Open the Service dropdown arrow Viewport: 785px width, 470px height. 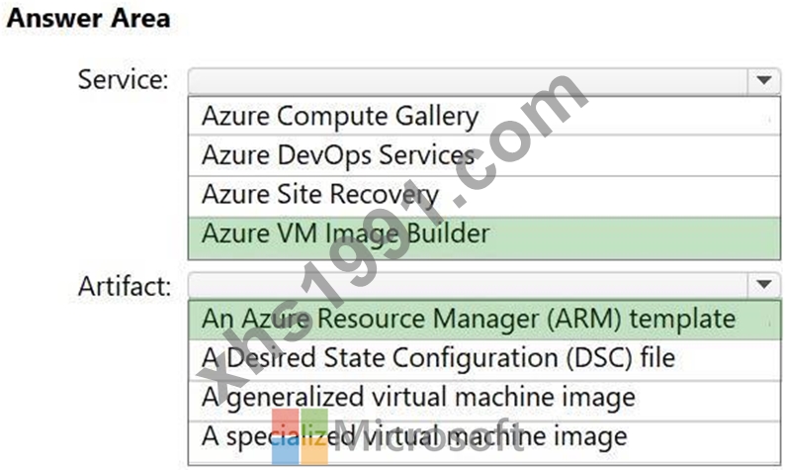[764, 81]
